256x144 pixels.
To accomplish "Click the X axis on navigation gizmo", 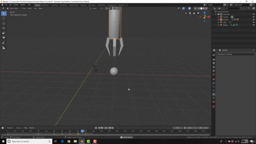I will point(209,17).
